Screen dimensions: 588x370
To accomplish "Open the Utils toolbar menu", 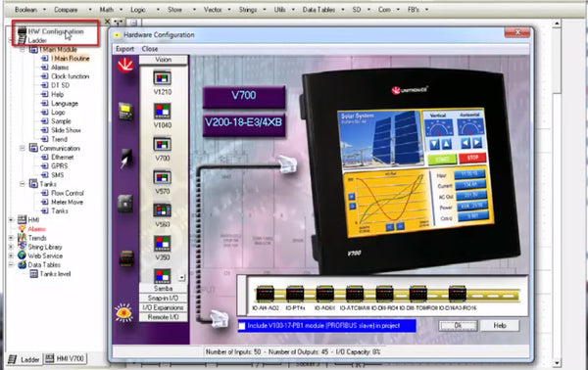I will (284, 10).
